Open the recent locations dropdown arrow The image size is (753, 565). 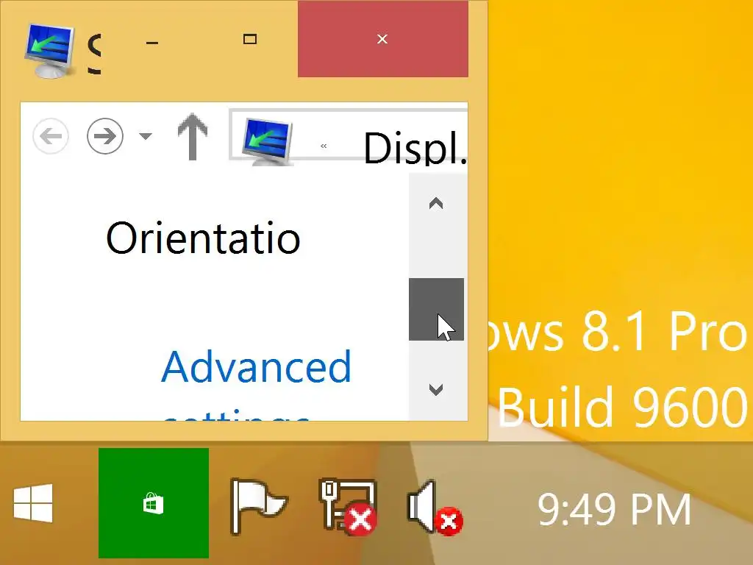tap(145, 136)
